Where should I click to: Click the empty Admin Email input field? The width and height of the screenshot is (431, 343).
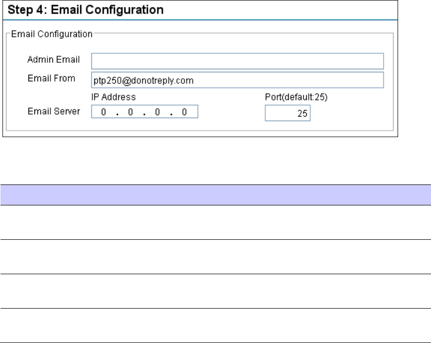(237, 61)
